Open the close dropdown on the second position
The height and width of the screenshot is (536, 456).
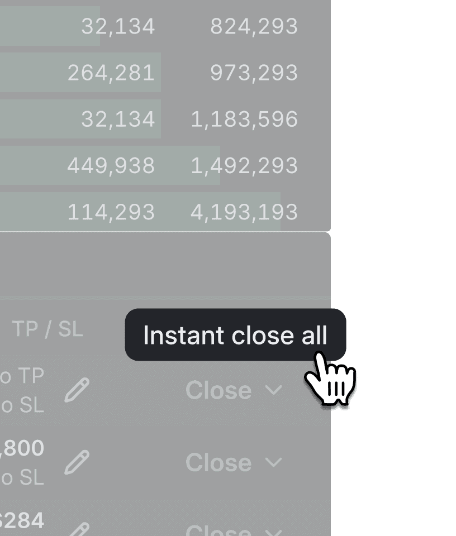coord(273,462)
